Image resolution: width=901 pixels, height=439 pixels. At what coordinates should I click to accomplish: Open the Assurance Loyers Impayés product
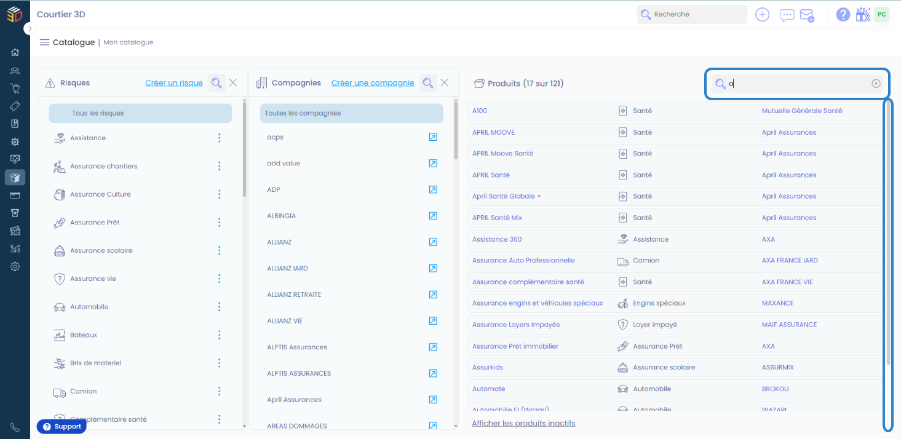(x=516, y=325)
